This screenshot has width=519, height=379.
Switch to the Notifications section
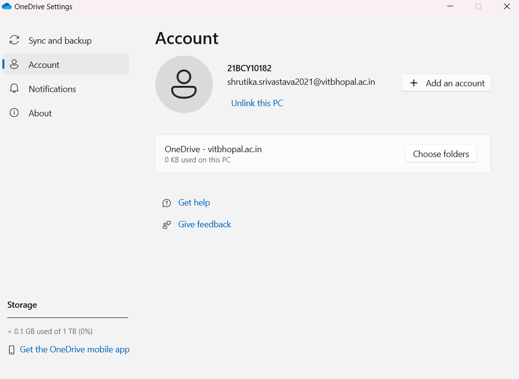tap(52, 89)
